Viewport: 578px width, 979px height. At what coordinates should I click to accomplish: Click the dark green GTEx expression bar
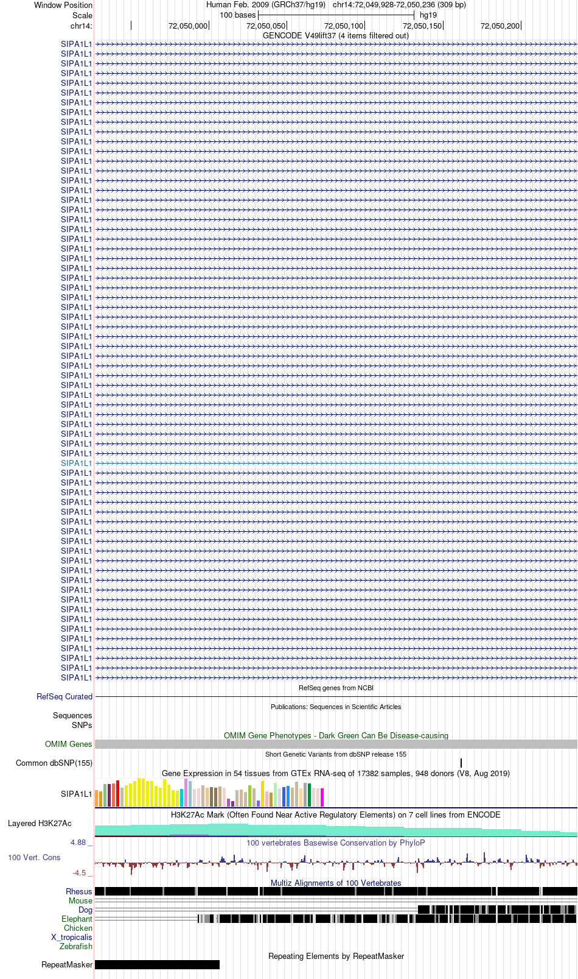click(309, 795)
